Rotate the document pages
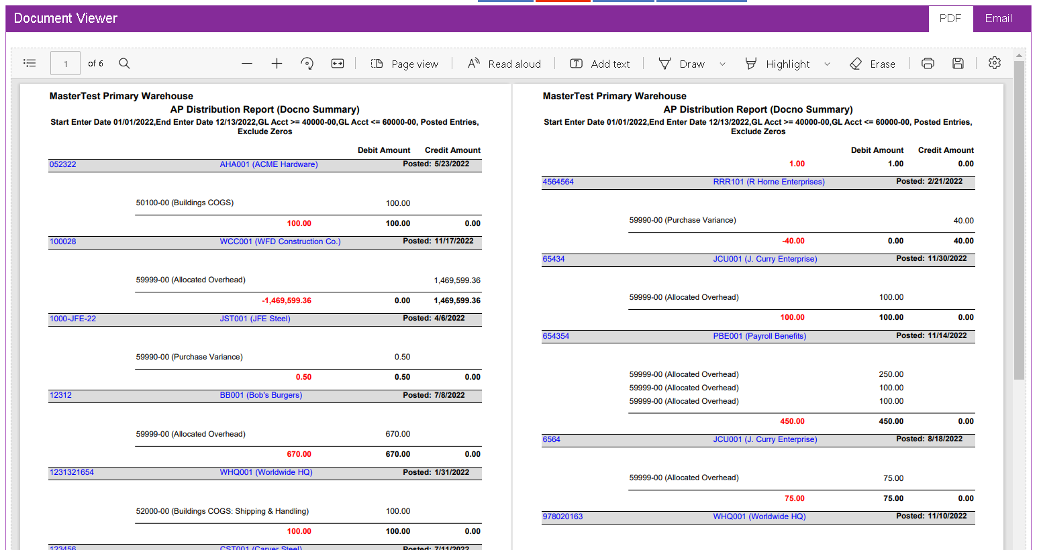 (x=307, y=63)
